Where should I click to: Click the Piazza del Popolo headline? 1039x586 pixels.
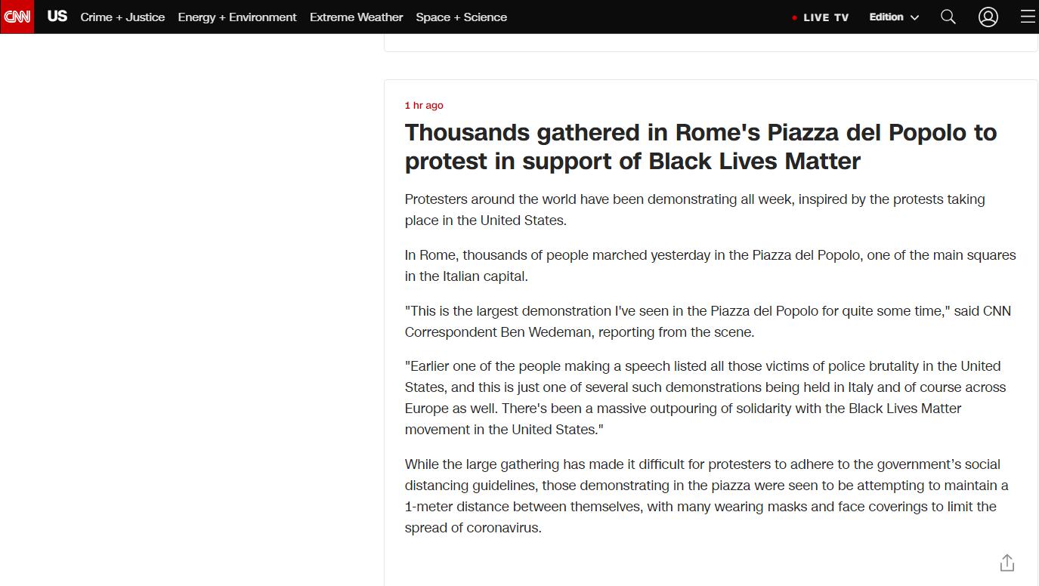point(700,146)
